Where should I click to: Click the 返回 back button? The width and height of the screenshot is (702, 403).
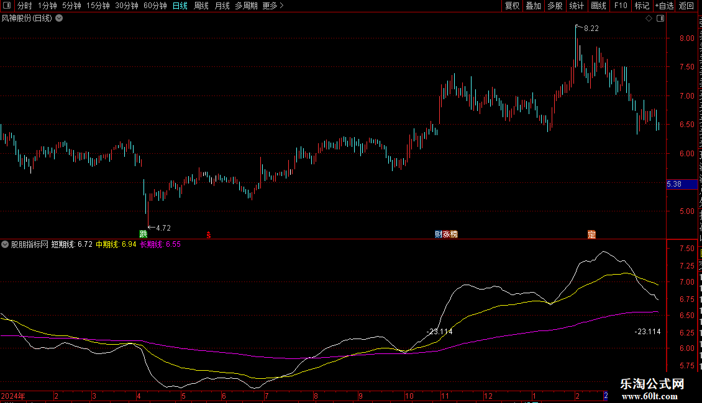pyautogui.click(x=686, y=6)
